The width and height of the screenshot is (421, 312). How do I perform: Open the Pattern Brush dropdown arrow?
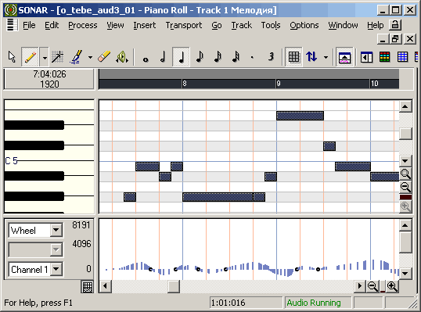90,57
